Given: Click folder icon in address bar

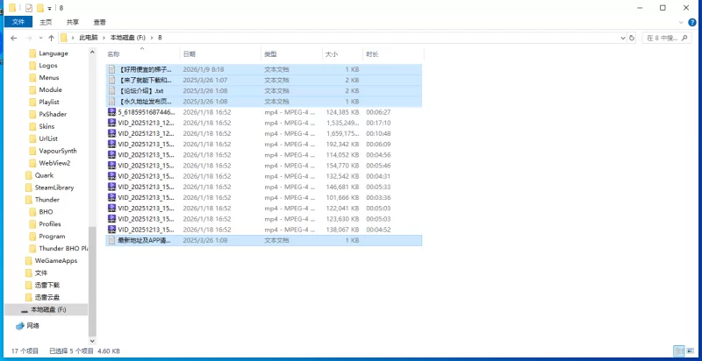Looking at the screenshot, I should pos(64,38).
